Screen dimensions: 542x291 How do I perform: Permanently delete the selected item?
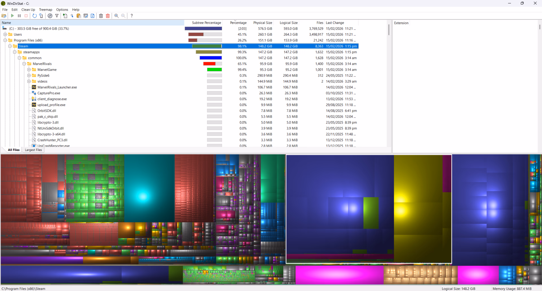108,16
